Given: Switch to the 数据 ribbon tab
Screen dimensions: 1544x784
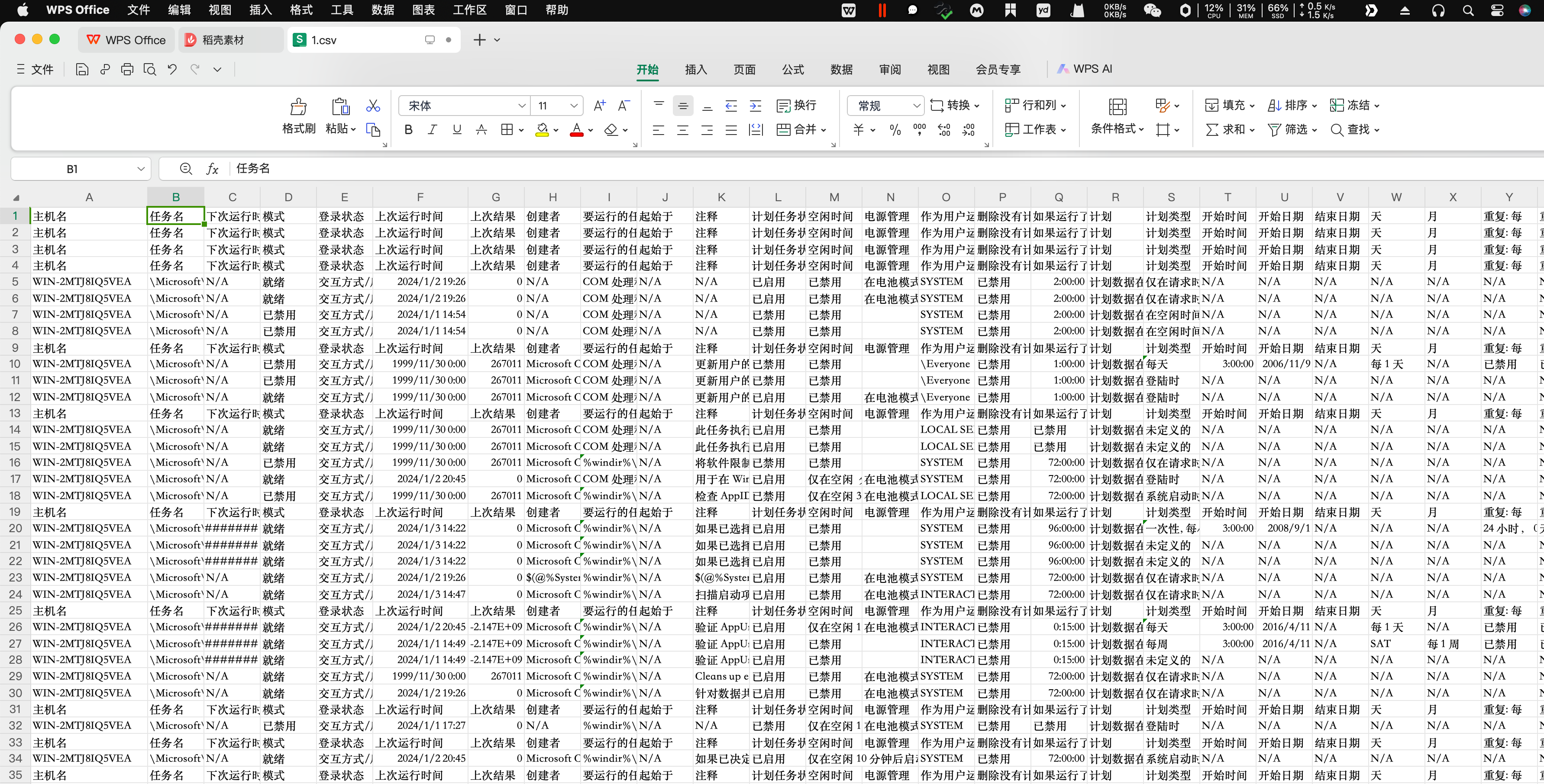Looking at the screenshot, I should (x=841, y=70).
